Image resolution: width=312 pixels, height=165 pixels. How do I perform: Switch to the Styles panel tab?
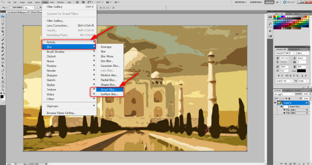pyautogui.click(x=289, y=14)
